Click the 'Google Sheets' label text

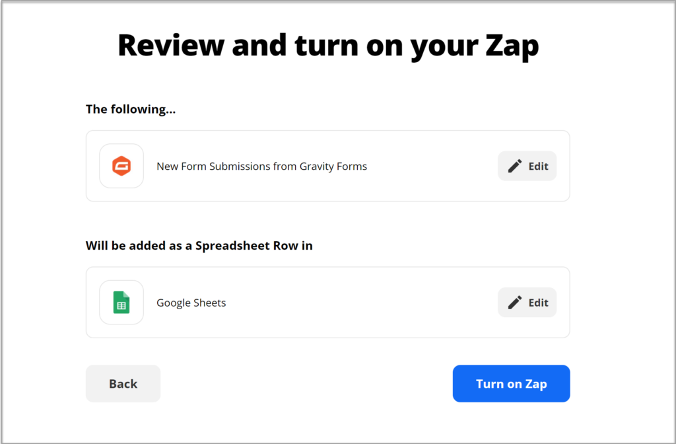191,302
